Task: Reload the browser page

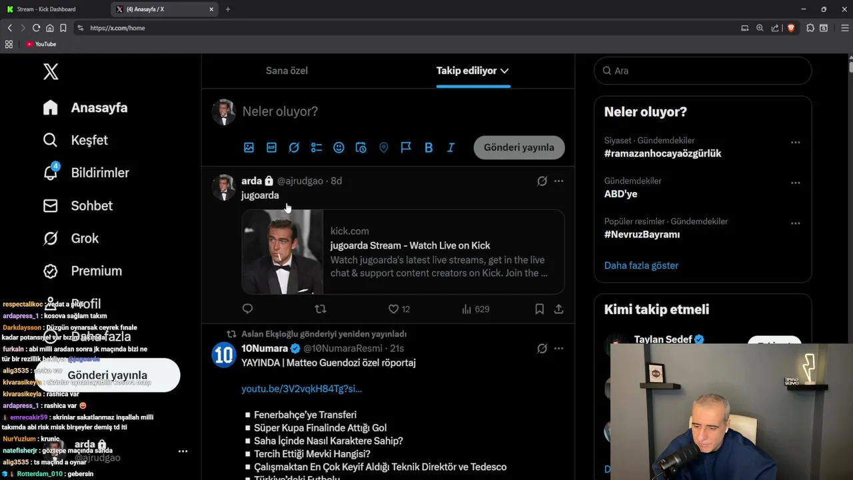Action: [x=36, y=28]
